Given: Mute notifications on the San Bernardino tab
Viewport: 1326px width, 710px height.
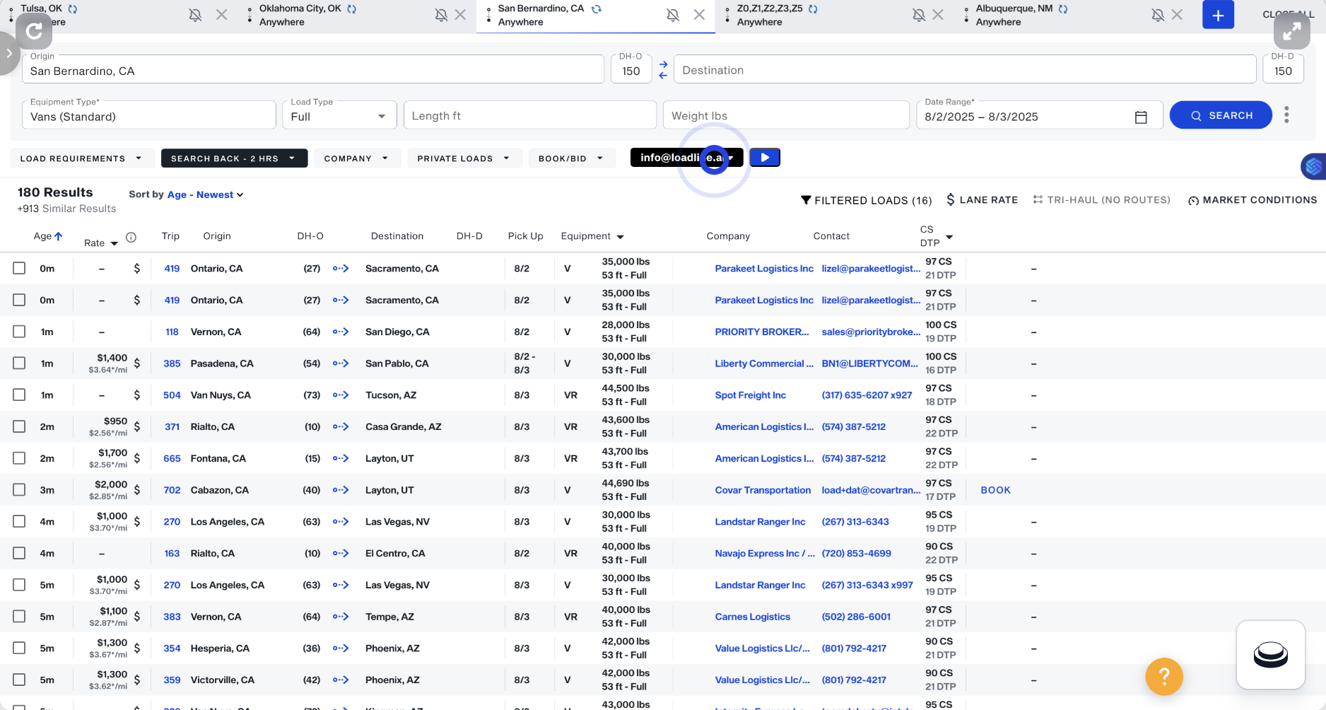Looking at the screenshot, I should pyautogui.click(x=673, y=14).
